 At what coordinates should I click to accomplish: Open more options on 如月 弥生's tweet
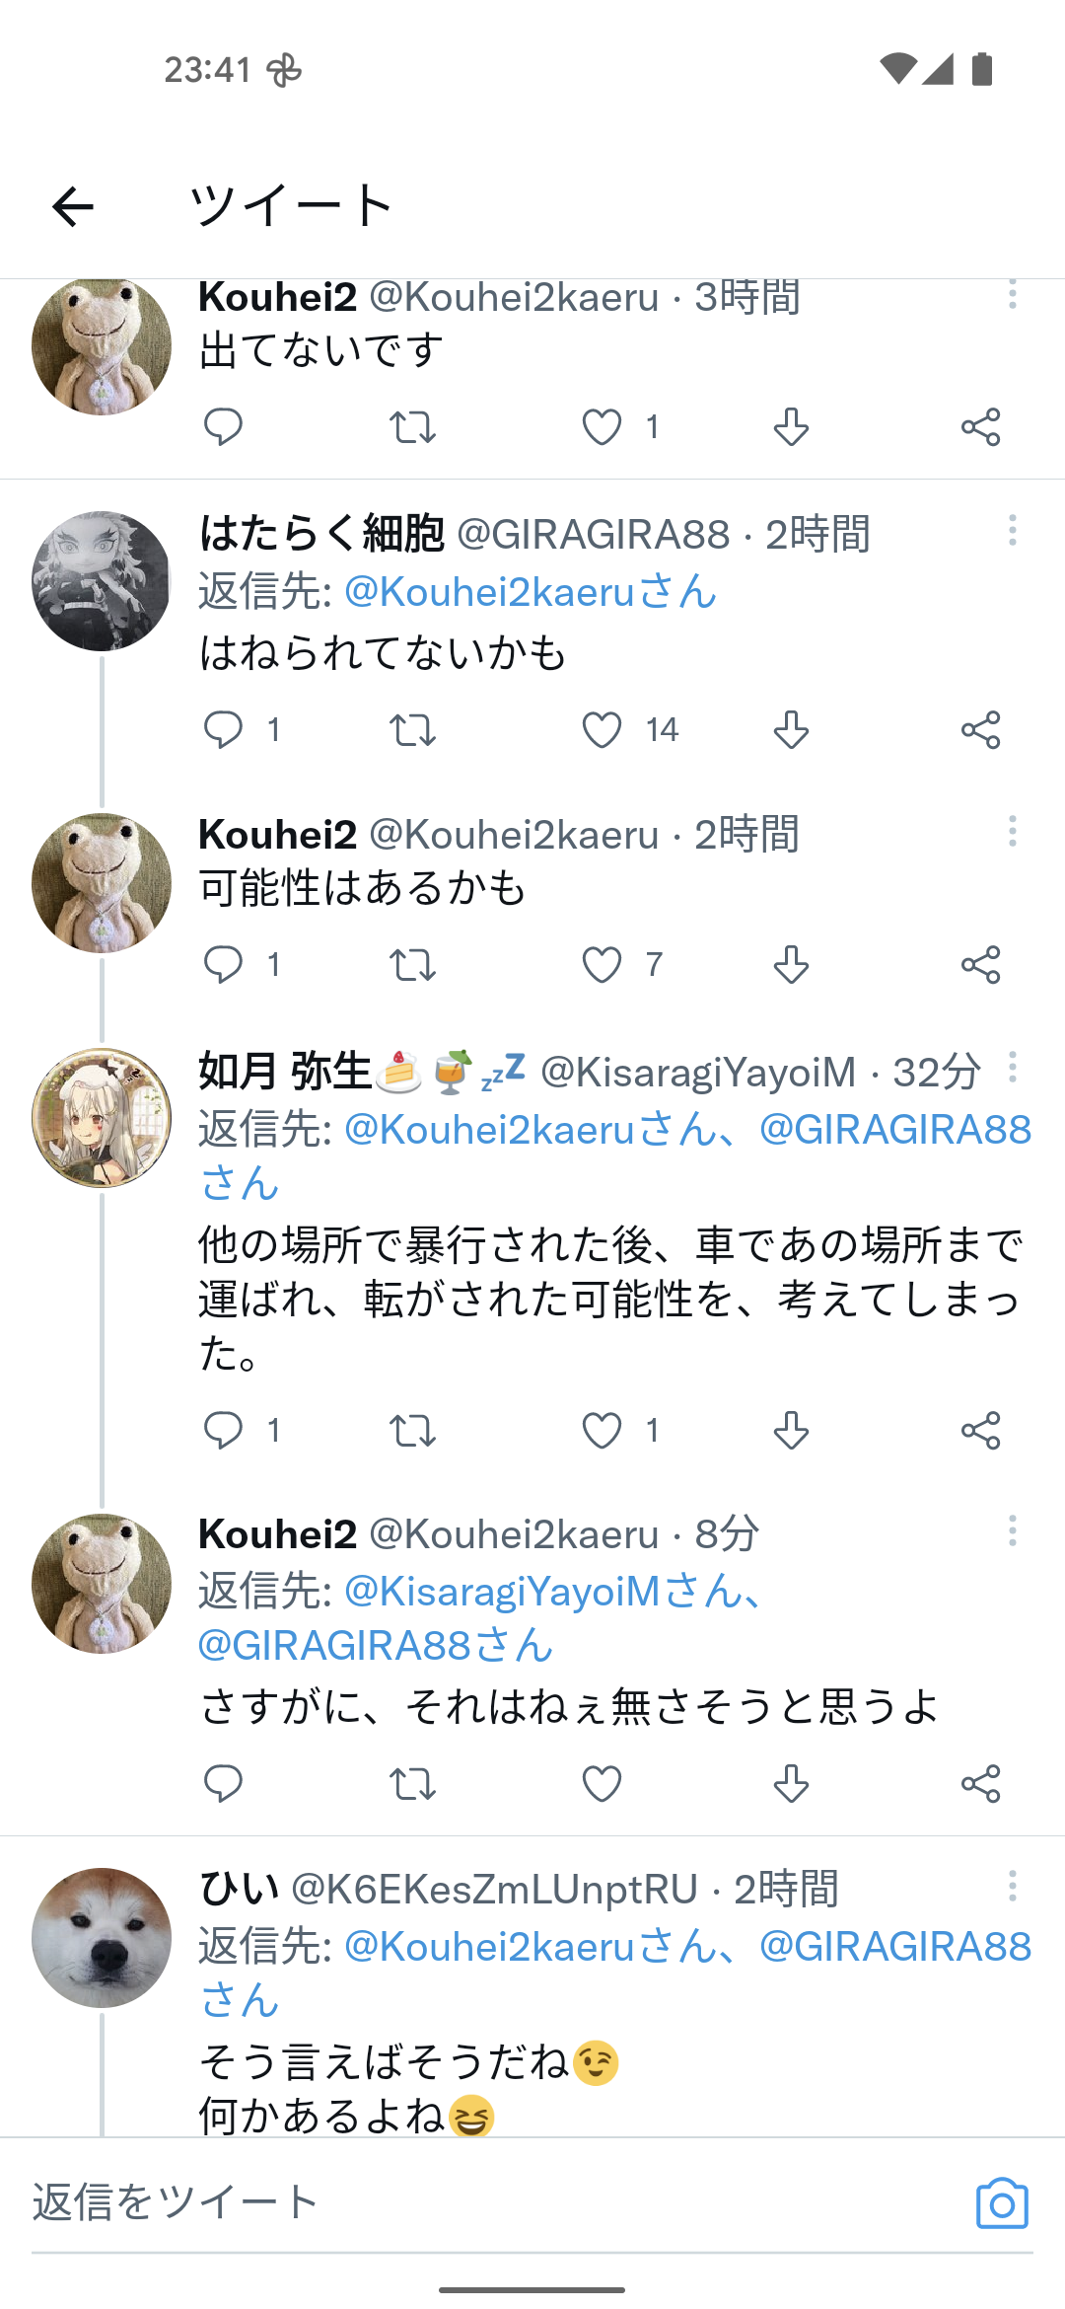click(1012, 1068)
